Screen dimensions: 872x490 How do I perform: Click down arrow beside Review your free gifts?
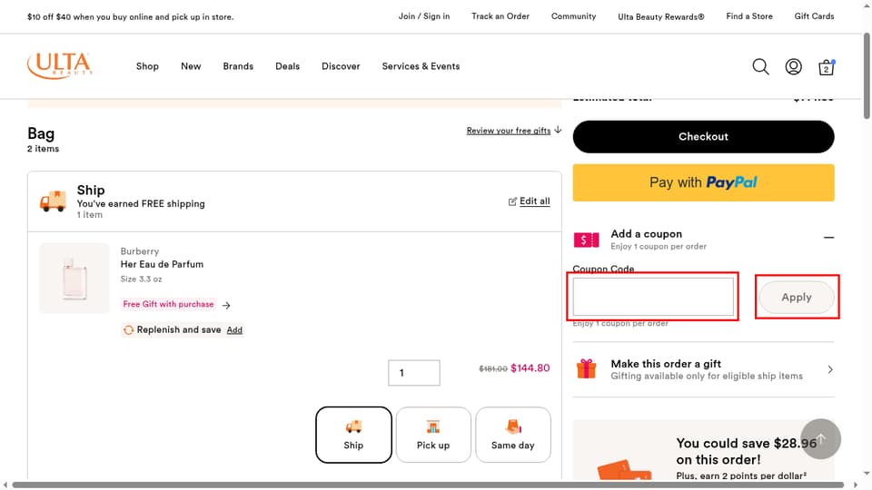(x=558, y=130)
